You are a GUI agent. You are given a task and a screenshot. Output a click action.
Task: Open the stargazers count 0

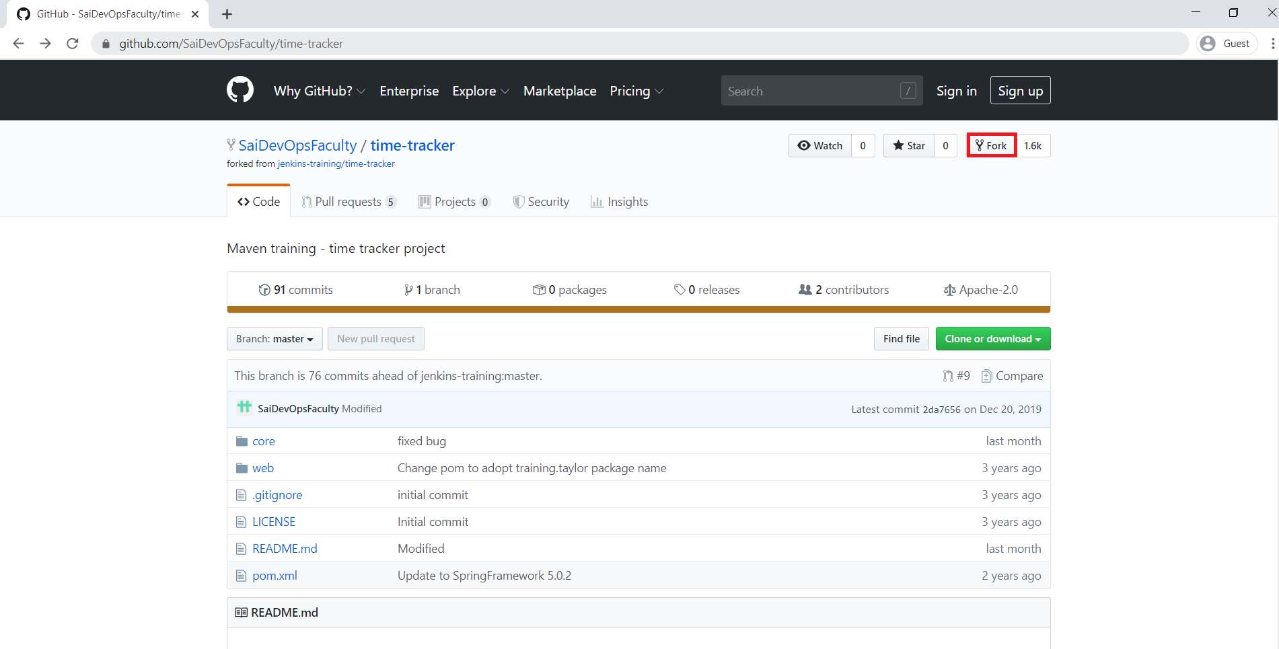(945, 146)
